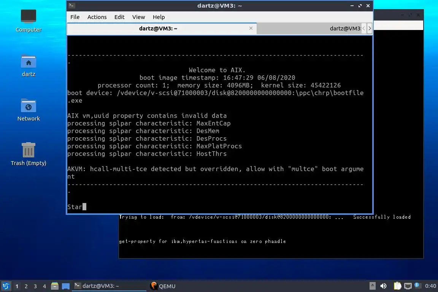Click the QEMU window "get-property for ibm,hypertas-functions" line
The width and height of the screenshot is (438, 292).
(x=203, y=241)
